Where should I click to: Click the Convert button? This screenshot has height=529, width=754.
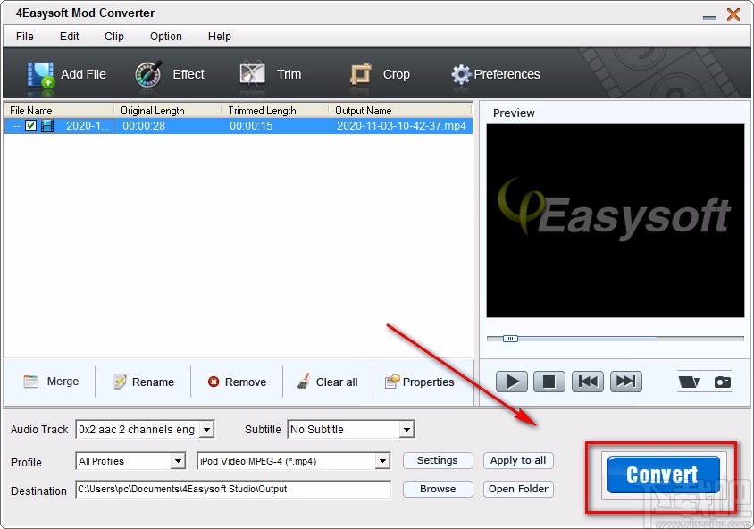pos(661,475)
